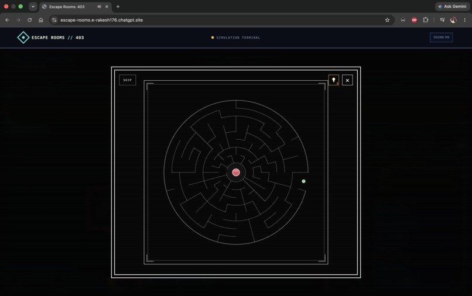Skip the maze puzzle
This screenshot has height=296, width=472.
point(127,80)
